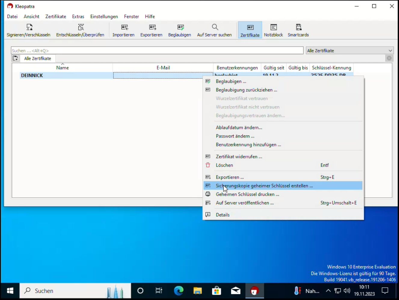
Task: Open the Entschlüsseln/Überprüfen tool
Action: tap(80, 30)
